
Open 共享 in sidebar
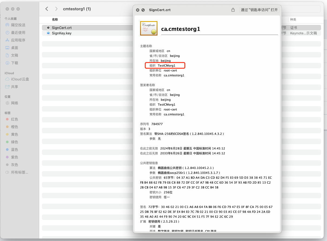pos(15,87)
